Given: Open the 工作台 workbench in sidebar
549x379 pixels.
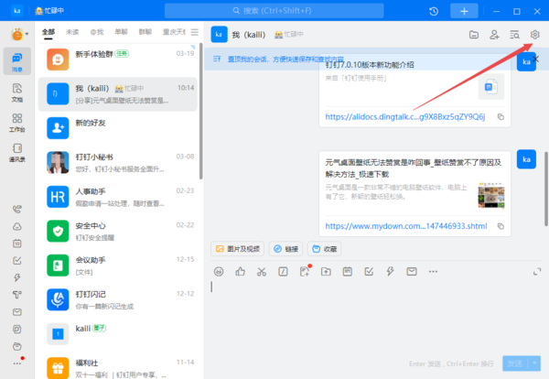Looking at the screenshot, I should pos(17,123).
